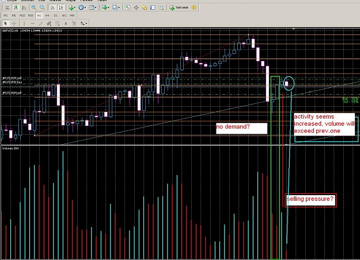Select the text A tool

66,24
